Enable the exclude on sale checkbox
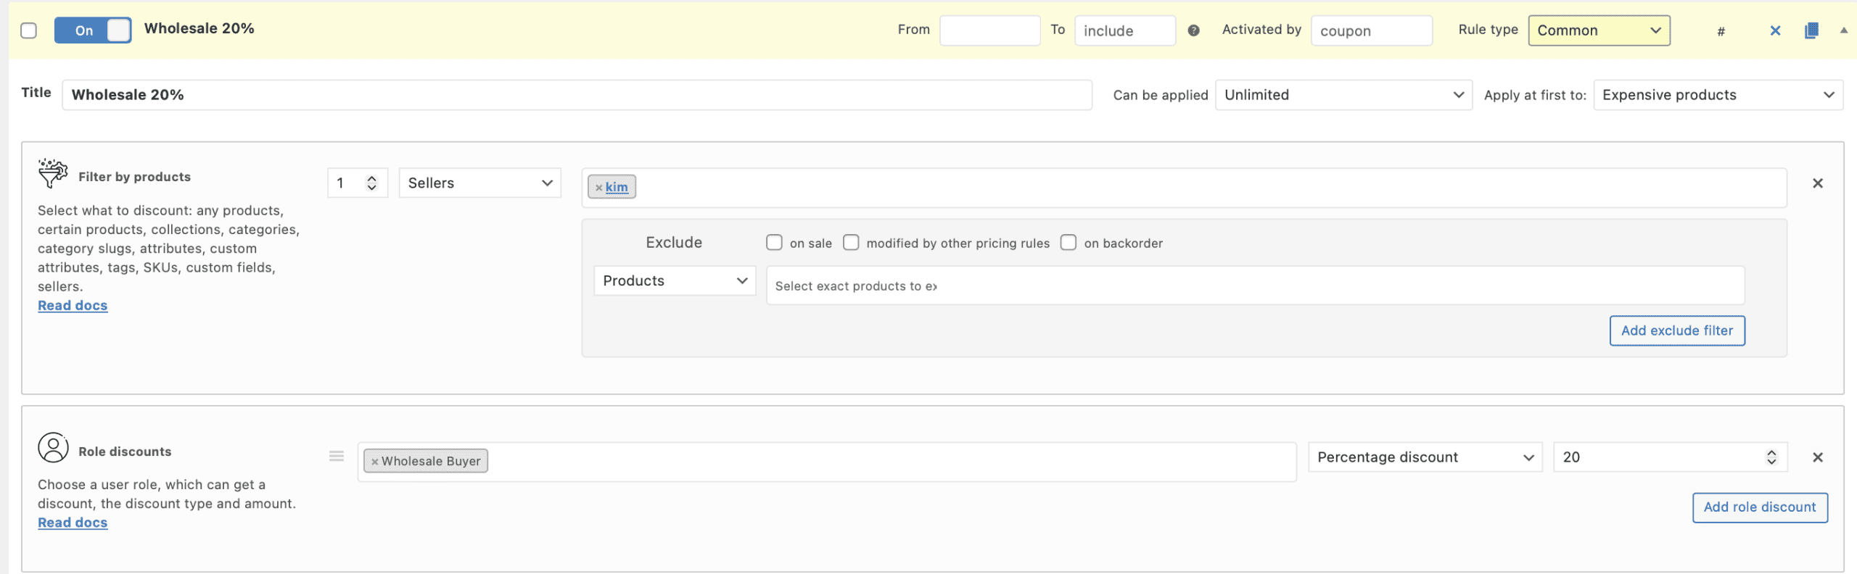This screenshot has height=574, width=1857. point(774,243)
